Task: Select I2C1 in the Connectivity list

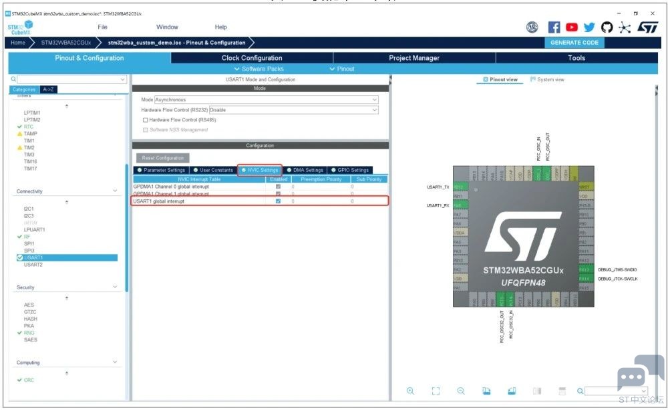Action: point(29,209)
